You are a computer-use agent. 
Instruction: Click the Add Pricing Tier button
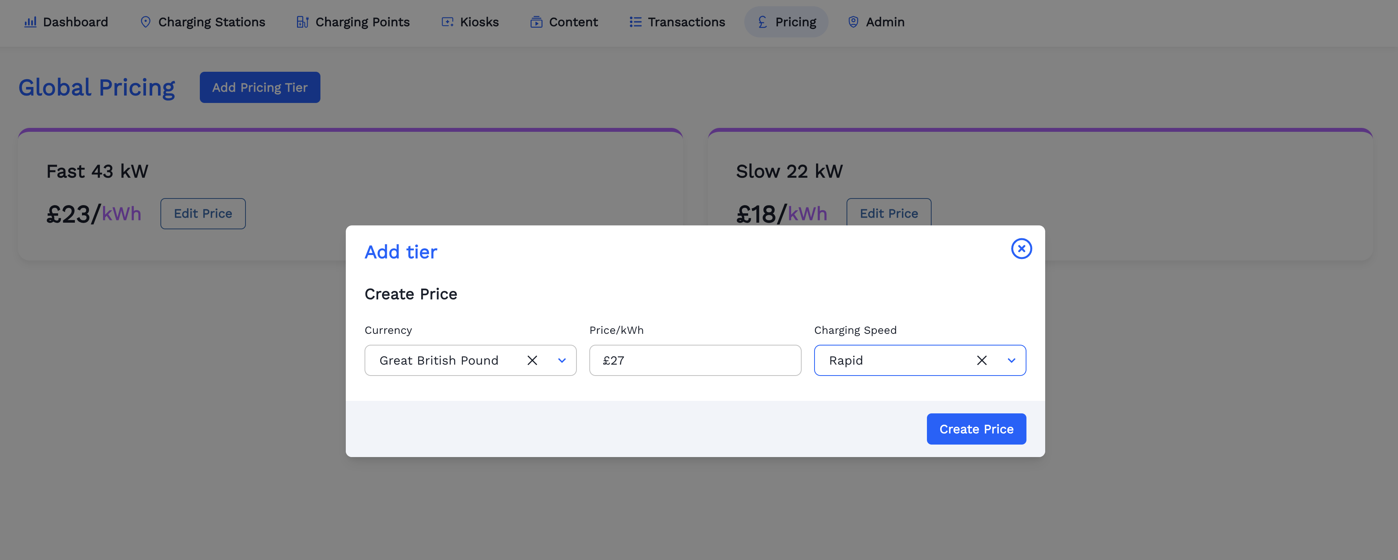pos(260,87)
